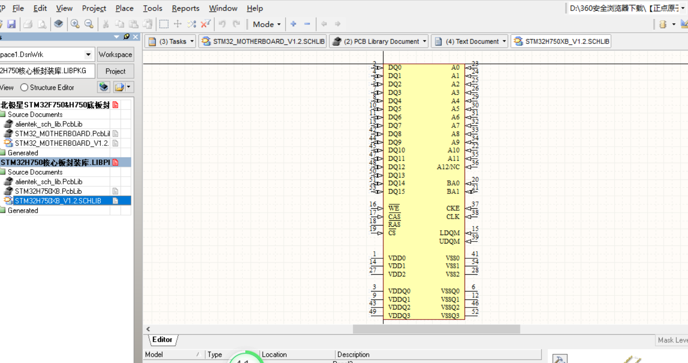Open the Mode dropdown in toolbar
688x363 pixels.
[x=267, y=24]
